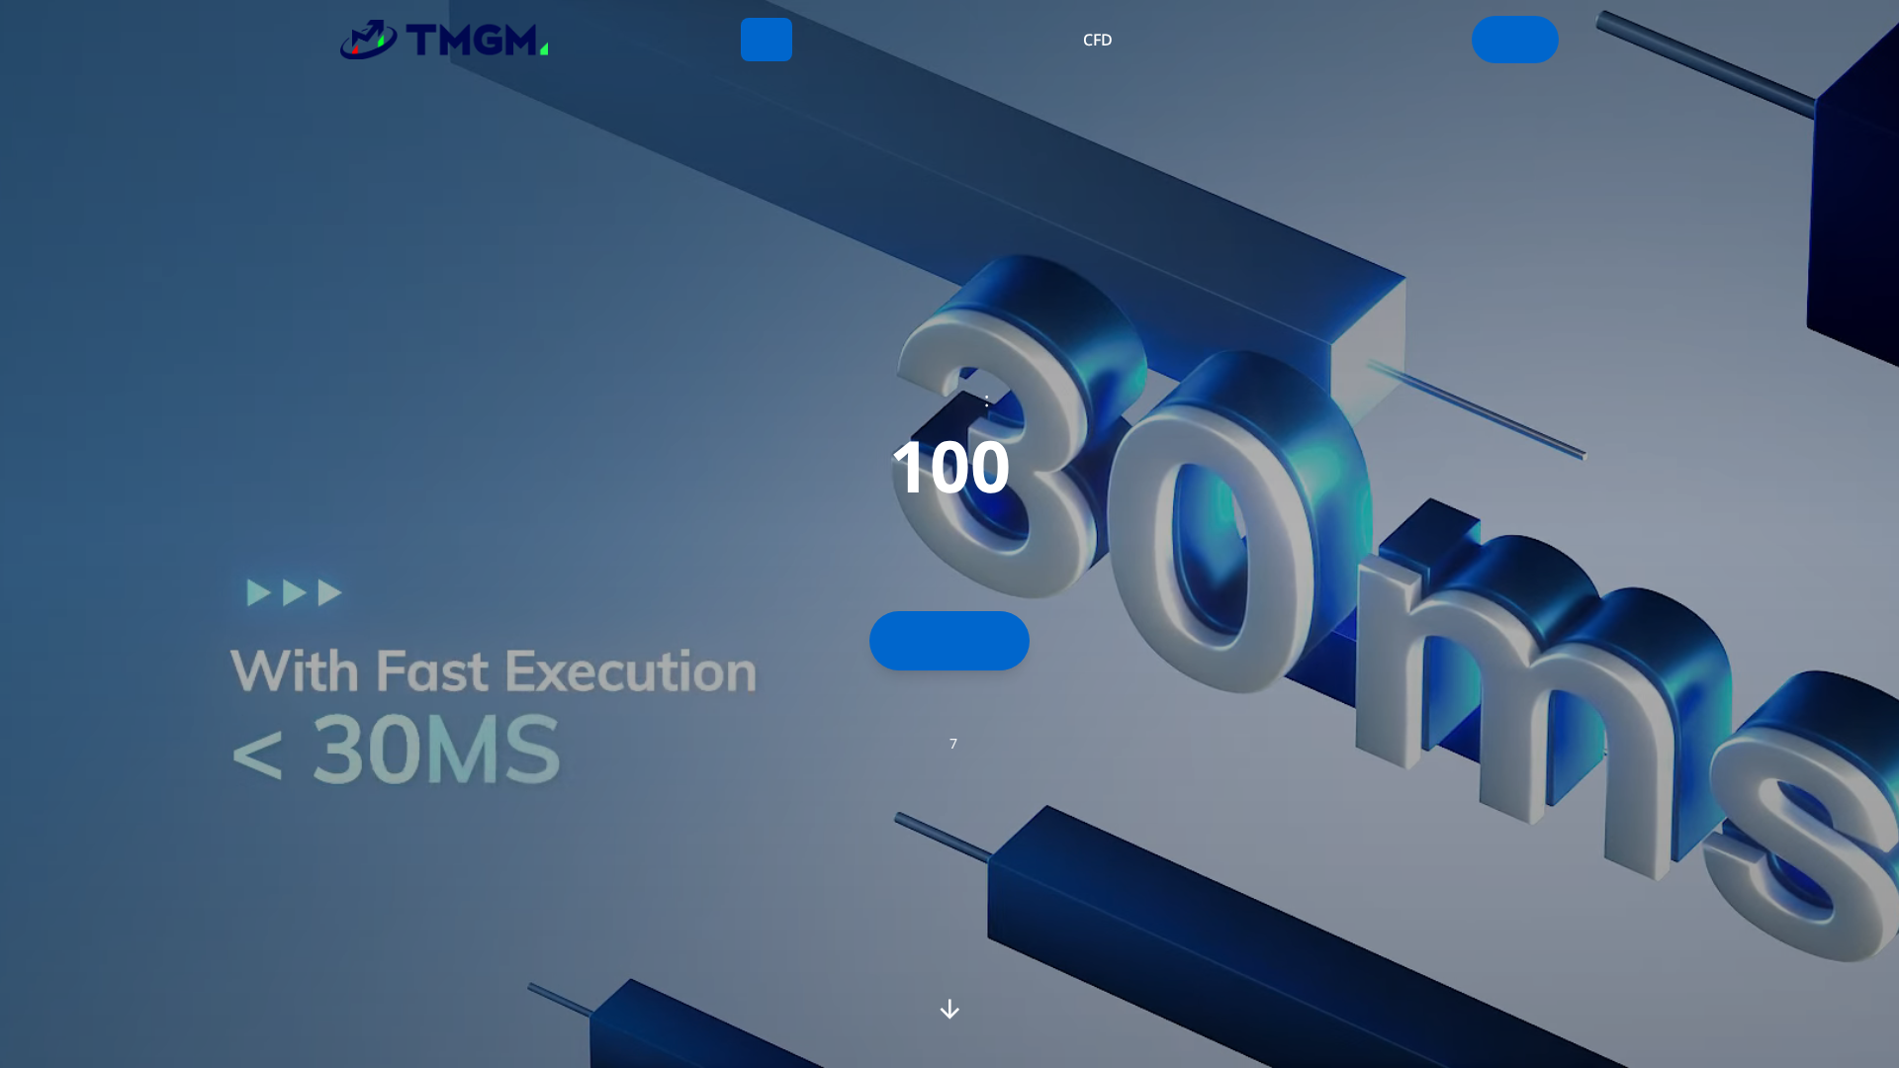Click the large "100" headline number
Viewport: 1899px width, 1068px height.
tap(951, 467)
